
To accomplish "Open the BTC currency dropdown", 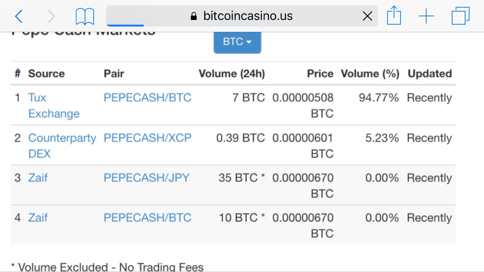I will [237, 42].
